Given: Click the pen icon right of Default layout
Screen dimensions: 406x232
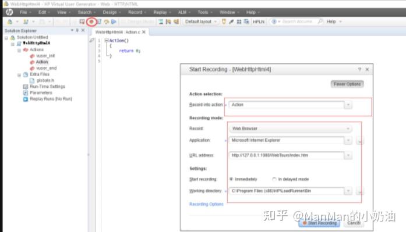Looking at the screenshot, I should tap(231, 22).
